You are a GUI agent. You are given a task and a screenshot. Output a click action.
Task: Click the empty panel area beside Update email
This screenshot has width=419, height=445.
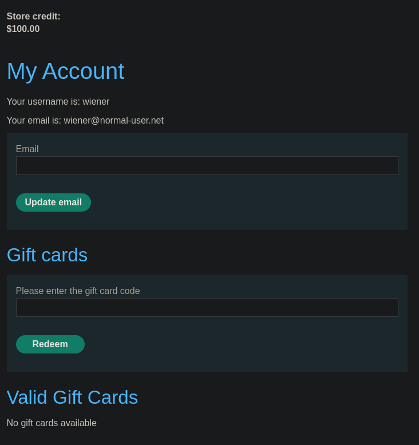coord(244,202)
